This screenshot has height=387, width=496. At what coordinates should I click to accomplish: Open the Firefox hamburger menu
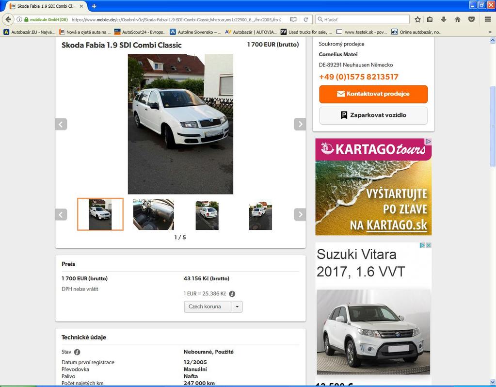click(488, 19)
